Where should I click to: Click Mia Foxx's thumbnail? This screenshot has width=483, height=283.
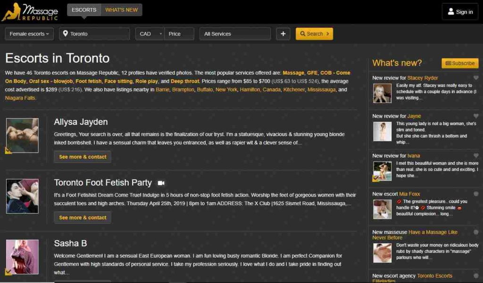click(382, 209)
